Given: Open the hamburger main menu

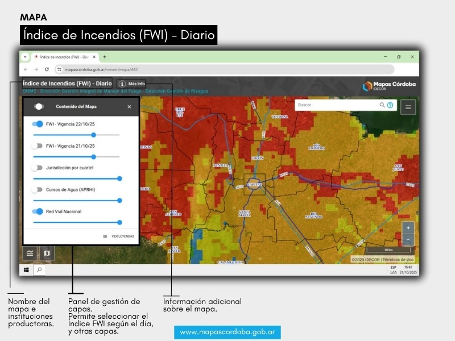Looking at the screenshot, I should pos(408,107).
